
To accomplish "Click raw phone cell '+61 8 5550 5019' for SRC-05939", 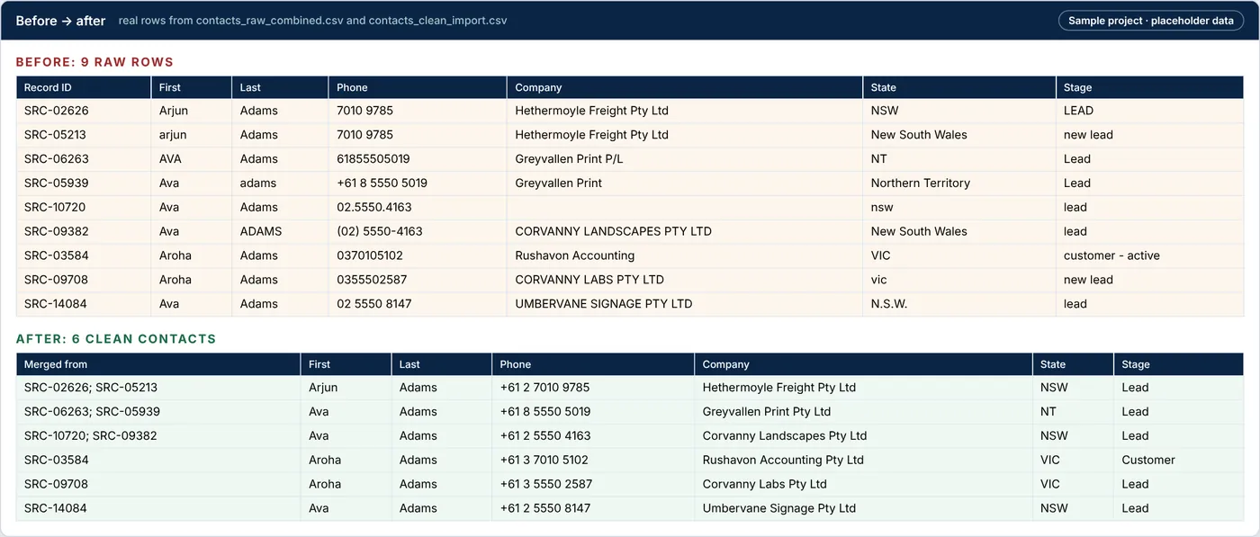I will 418,183.
